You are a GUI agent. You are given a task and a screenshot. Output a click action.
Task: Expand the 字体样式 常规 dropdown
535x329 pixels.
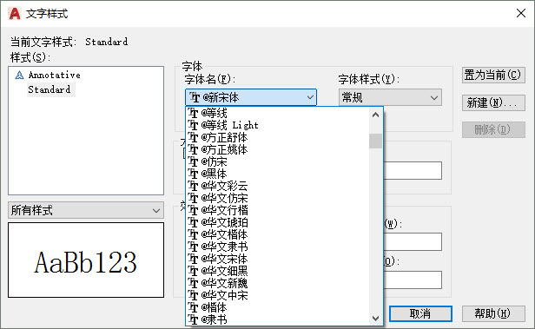[x=390, y=97]
